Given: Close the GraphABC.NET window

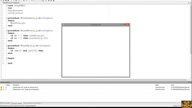Looking at the screenshot, I should coord(127,25).
